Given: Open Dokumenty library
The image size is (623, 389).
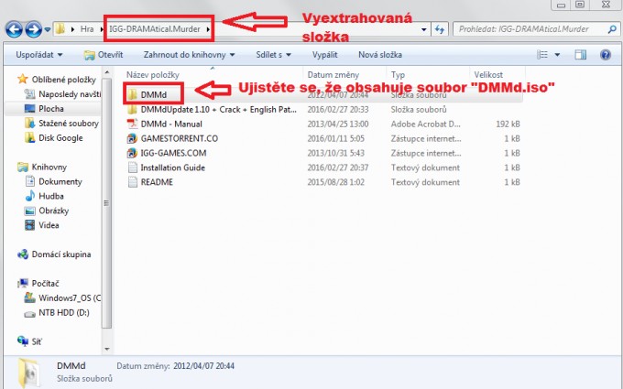Looking at the screenshot, I should [60, 182].
